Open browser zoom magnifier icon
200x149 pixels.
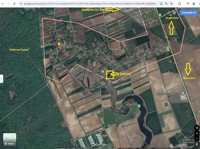[x=166, y=4]
